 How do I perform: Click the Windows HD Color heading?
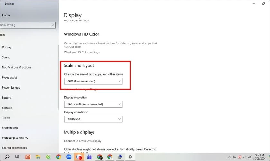82,34
